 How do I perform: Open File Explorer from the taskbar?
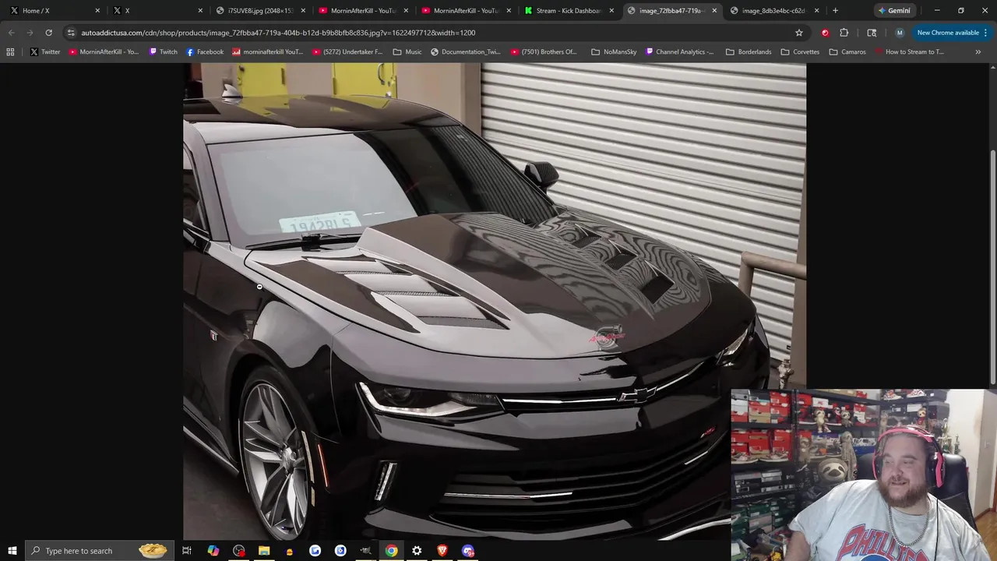[x=264, y=551]
